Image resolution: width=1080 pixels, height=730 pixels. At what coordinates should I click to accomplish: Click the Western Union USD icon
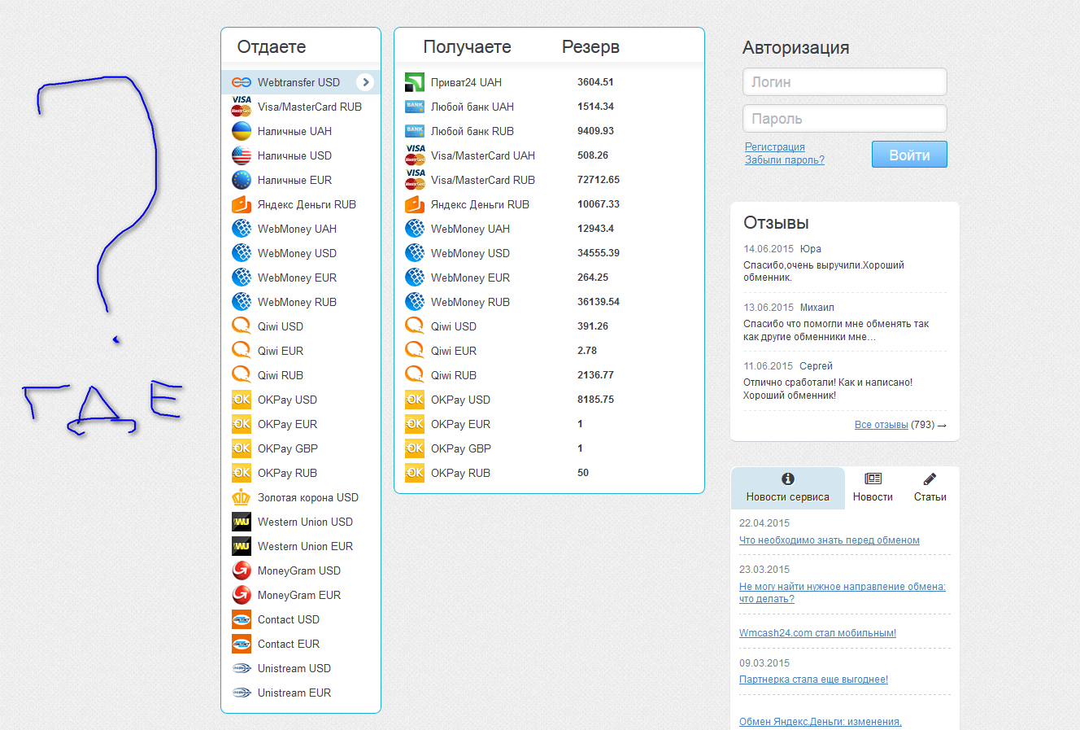pyautogui.click(x=242, y=522)
